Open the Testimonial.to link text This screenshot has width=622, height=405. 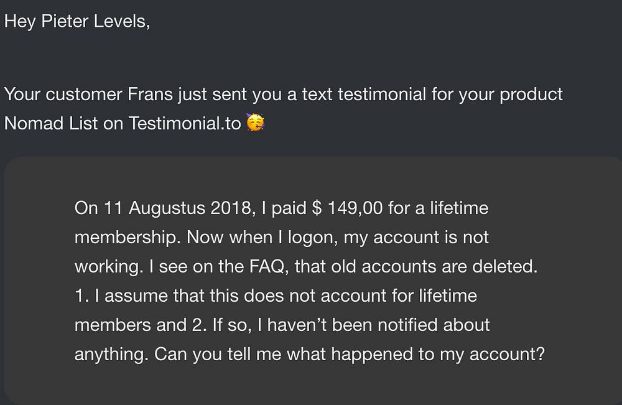(185, 123)
